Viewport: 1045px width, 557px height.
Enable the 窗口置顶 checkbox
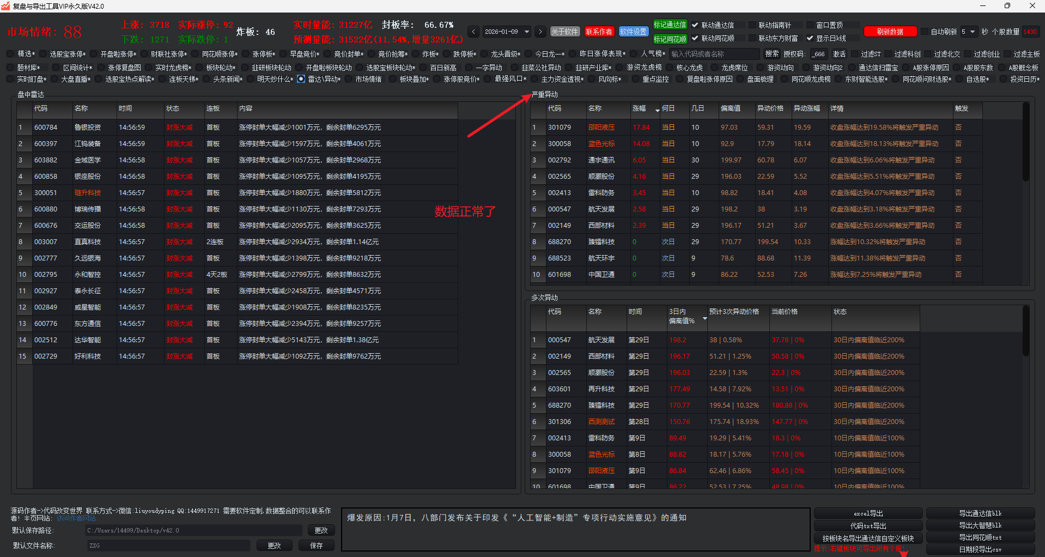[x=810, y=25]
